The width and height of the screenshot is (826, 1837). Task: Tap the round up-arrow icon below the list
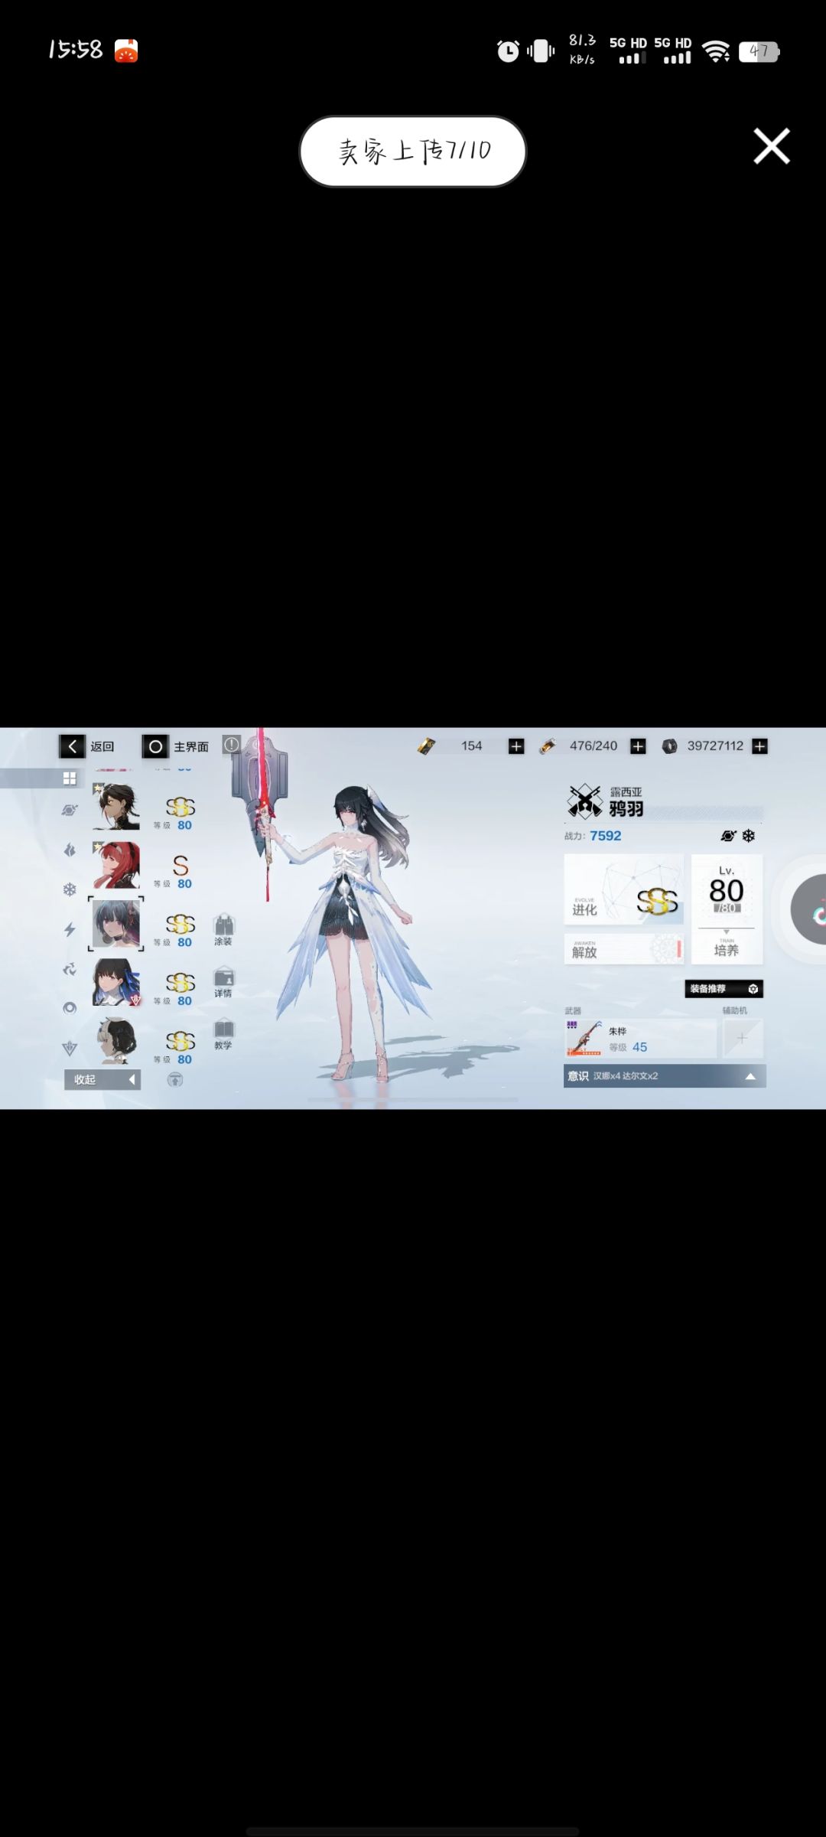point(175,1080)
